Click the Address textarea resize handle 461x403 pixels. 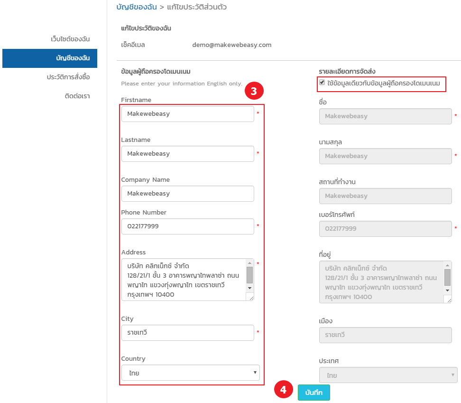250,297
